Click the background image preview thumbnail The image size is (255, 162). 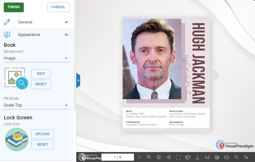point(16,79)
